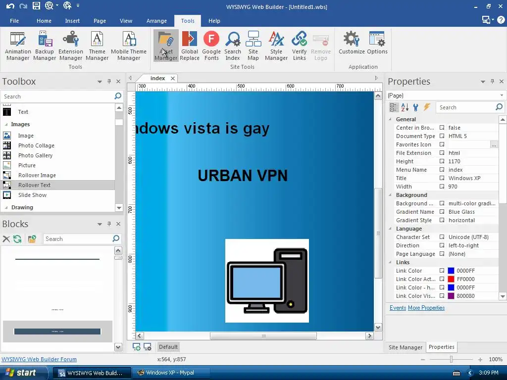Visit the WYSIWYG Web Builder Forum link
The height and width of the screenshot is (380, 507).
39,359
